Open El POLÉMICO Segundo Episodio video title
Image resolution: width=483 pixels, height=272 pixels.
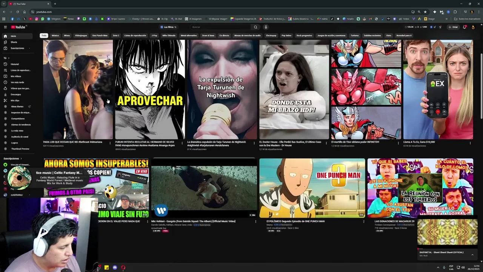295,221
